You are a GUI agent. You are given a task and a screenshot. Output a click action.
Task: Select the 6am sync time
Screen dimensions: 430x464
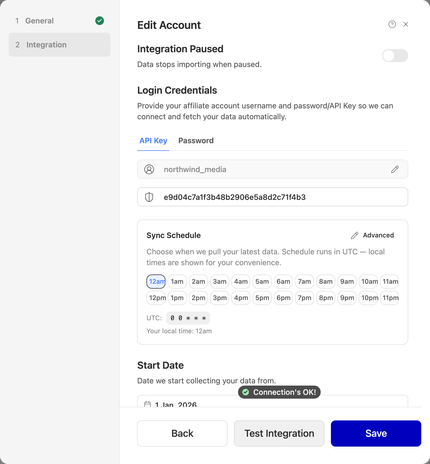tap(283, 282)
